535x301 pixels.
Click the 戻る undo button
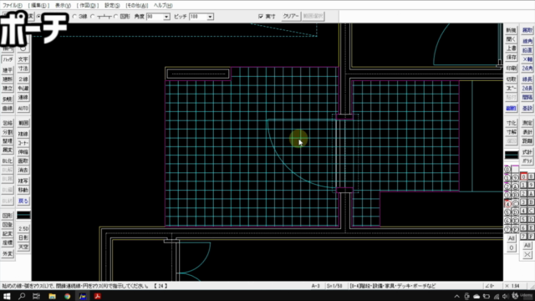23,201
